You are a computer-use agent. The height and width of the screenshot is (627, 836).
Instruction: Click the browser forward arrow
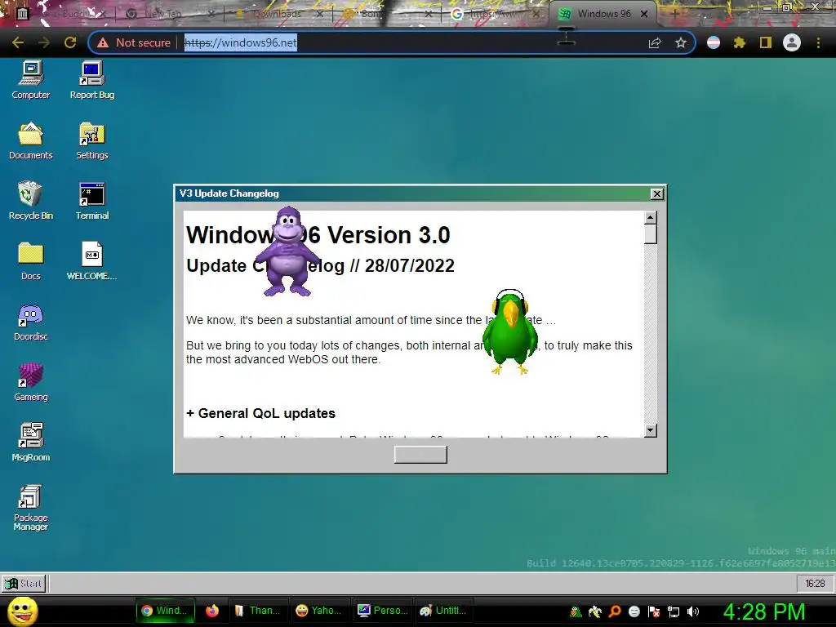pyautogui.click(x=44, y=42)
